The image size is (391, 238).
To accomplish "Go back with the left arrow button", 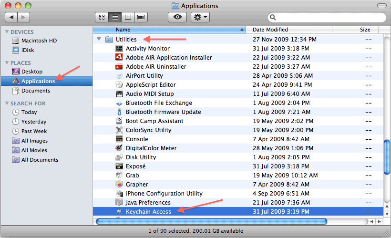I will [11, 17].
